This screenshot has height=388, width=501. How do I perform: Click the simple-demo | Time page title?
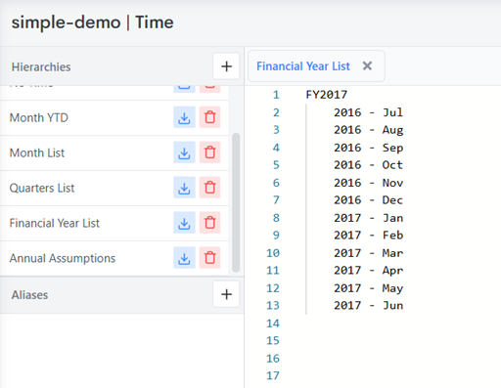(92, 22)
